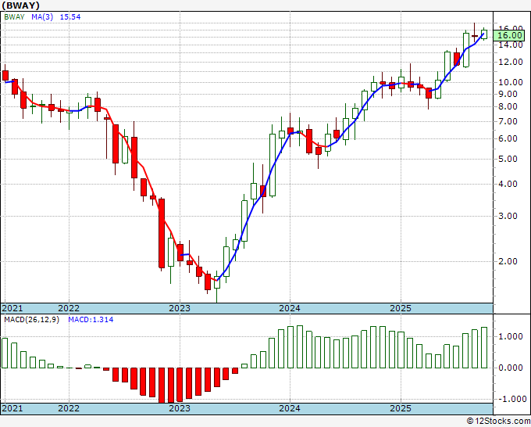This screenshot has height=427, width=531.
Task: Click the last green MACD histogram bar
Action: coord(484,347)
